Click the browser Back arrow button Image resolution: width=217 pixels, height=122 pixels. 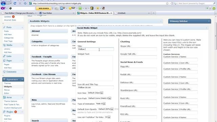click(x=3, y=3)
